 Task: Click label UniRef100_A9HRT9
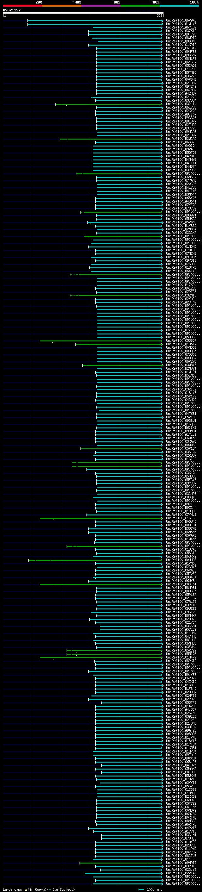[x=181, y=863]
